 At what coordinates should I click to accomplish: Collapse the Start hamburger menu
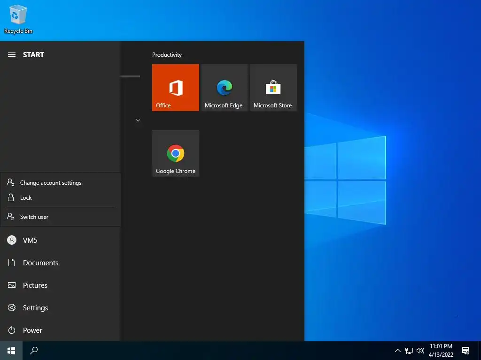12,55
